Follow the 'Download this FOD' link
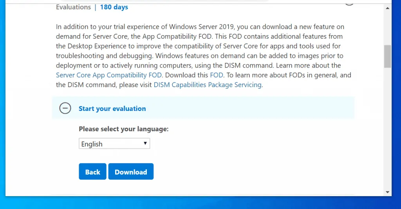Image resolution: width=401 pixels, height=209 pixels. click(217, 75)
